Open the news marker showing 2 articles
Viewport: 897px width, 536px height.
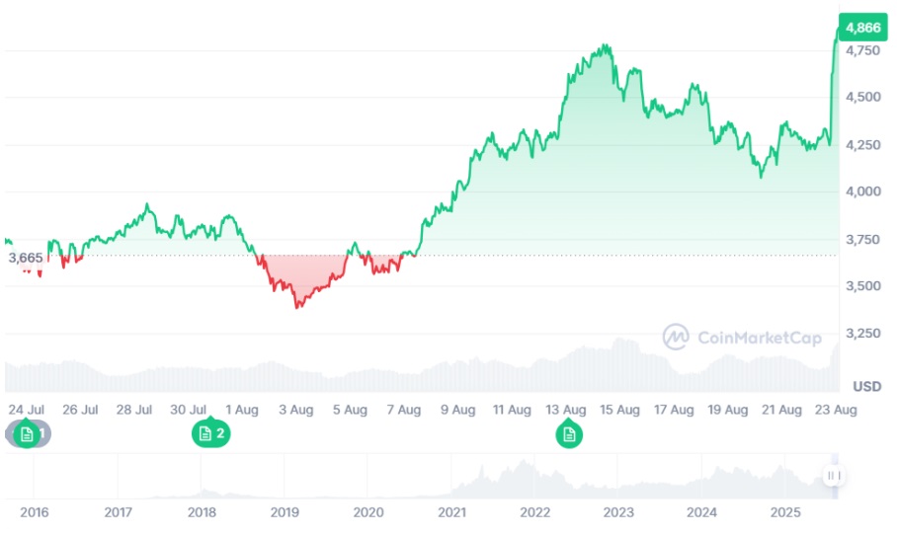point(211,433)
